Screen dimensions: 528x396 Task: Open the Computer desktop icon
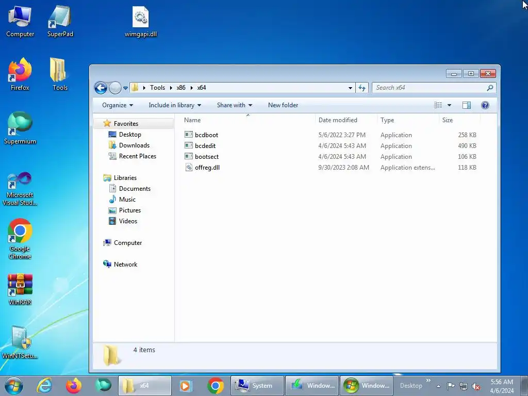tap(20, 21)
